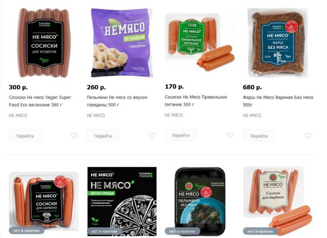The width and height of the screenshot is (327, 238).
Task: Open the Веган-пицца product image
Action: click(x=122, y=201)
